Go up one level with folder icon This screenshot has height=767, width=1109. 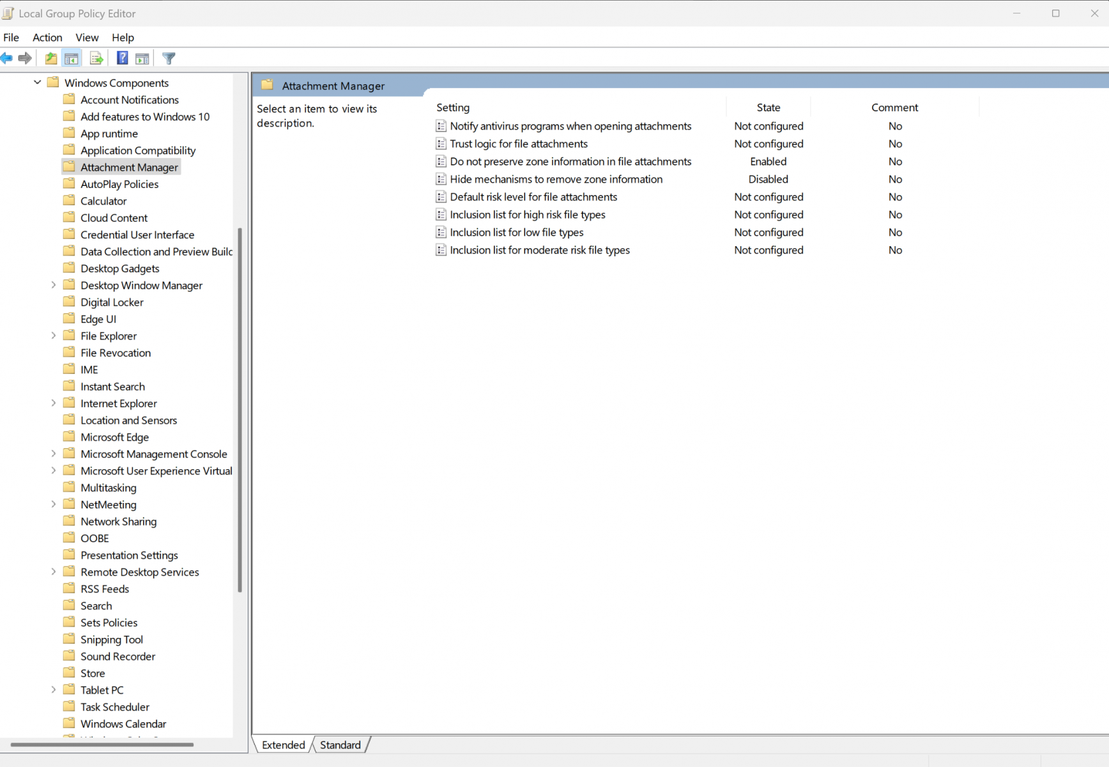(x=51, y=58)
